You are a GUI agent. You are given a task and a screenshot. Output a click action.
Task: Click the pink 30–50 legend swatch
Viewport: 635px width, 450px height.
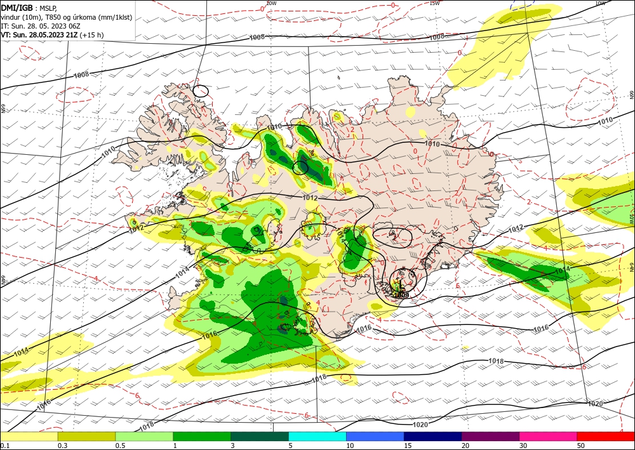pyautogui.click(x=549, y=437)
